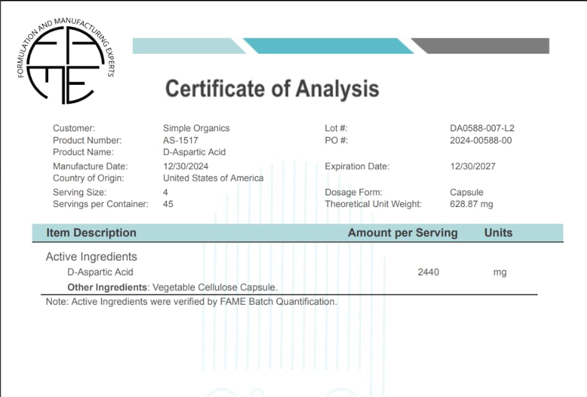Click the Amount per Serving column header

coord(402,233)
